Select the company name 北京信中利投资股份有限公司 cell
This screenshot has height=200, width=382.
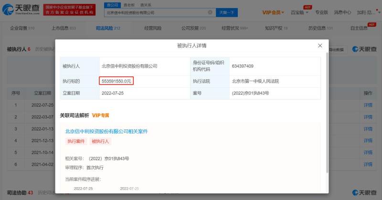(x=129, y=66)
